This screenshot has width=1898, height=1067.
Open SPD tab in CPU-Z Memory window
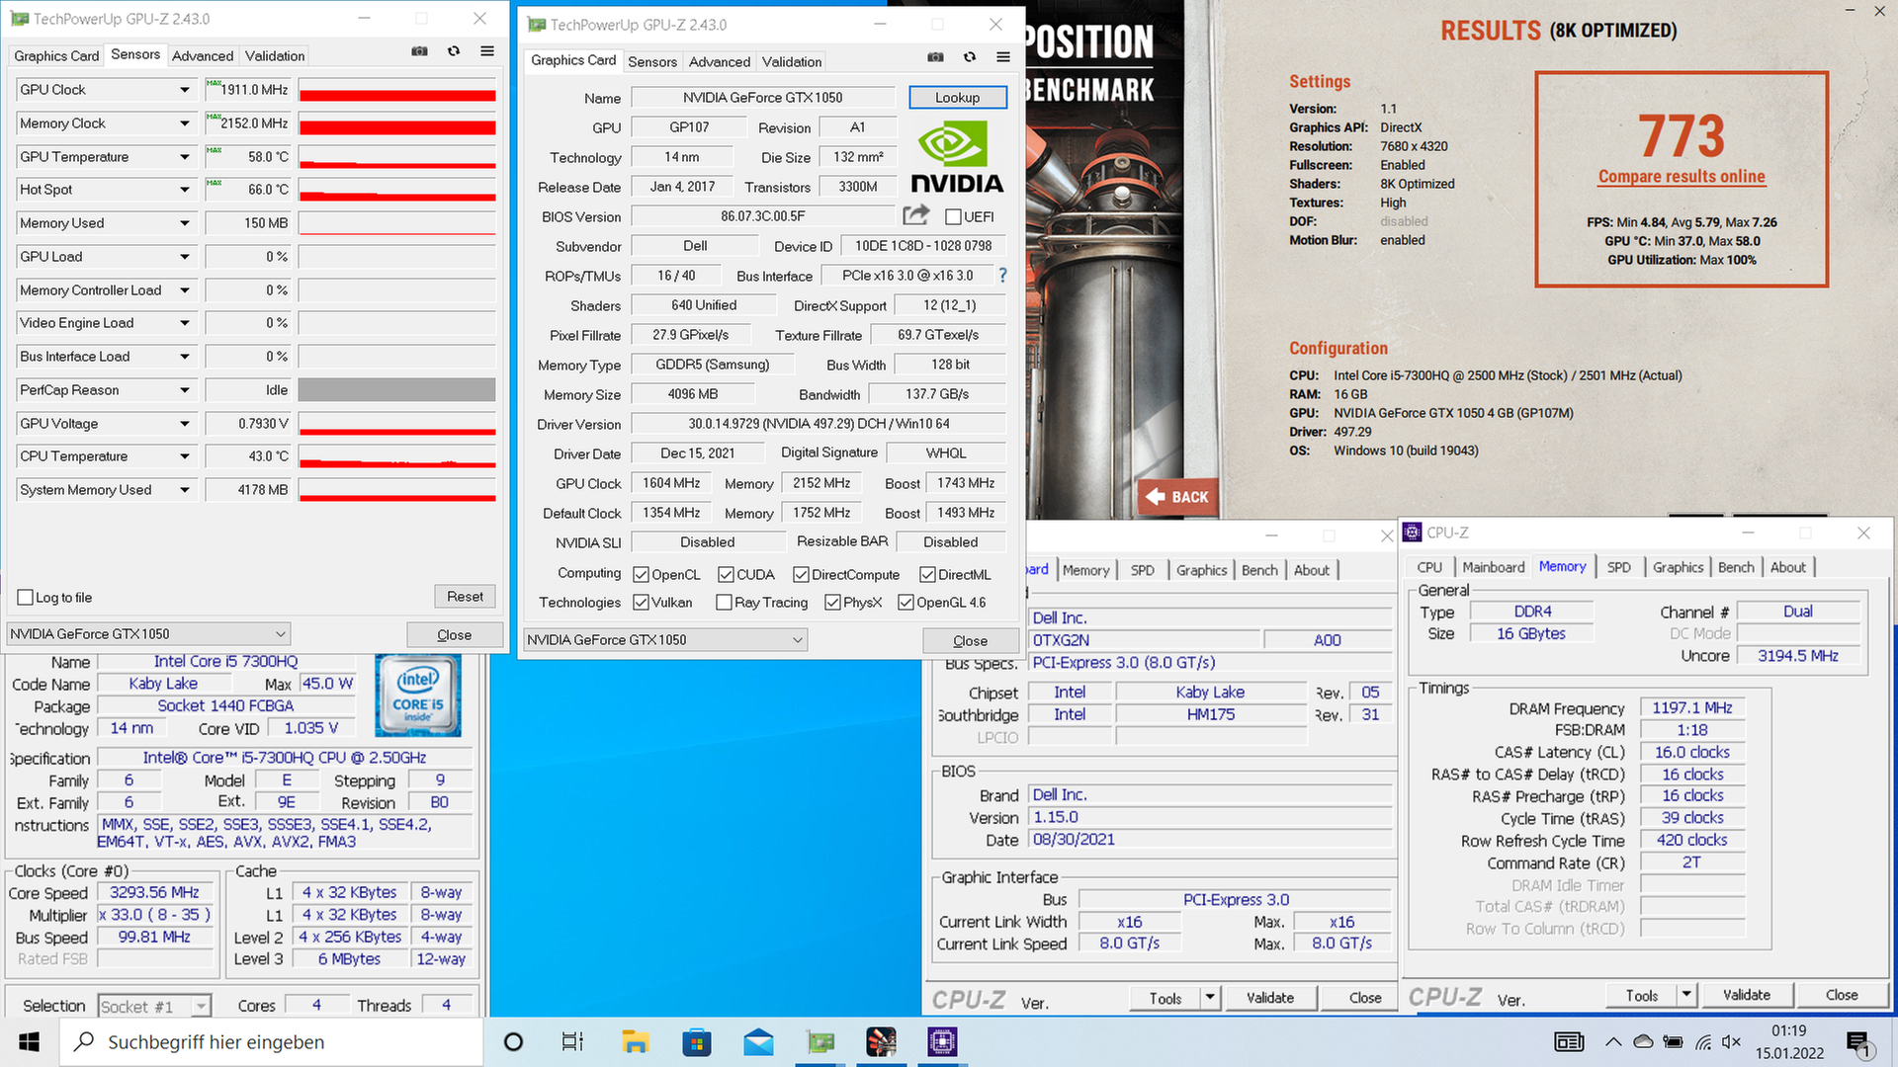point(1619,567)
